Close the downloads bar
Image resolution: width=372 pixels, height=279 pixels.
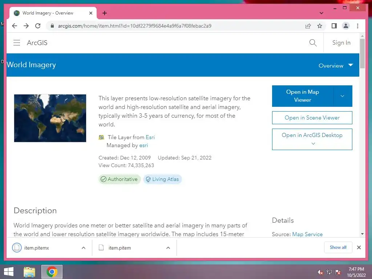point(359,247)
